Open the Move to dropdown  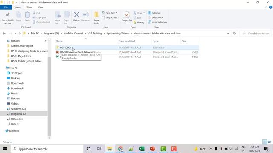(58, 18)
